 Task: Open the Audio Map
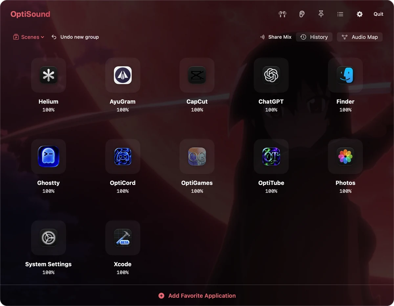[x=360, y=37]
